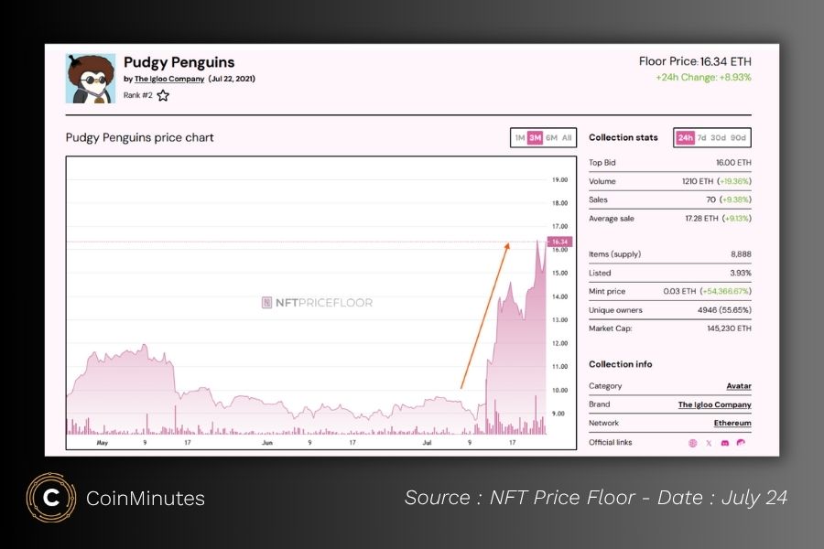
Task: Click the 'Pudgy Penguins price chart' heading
Action: [140, 137]
